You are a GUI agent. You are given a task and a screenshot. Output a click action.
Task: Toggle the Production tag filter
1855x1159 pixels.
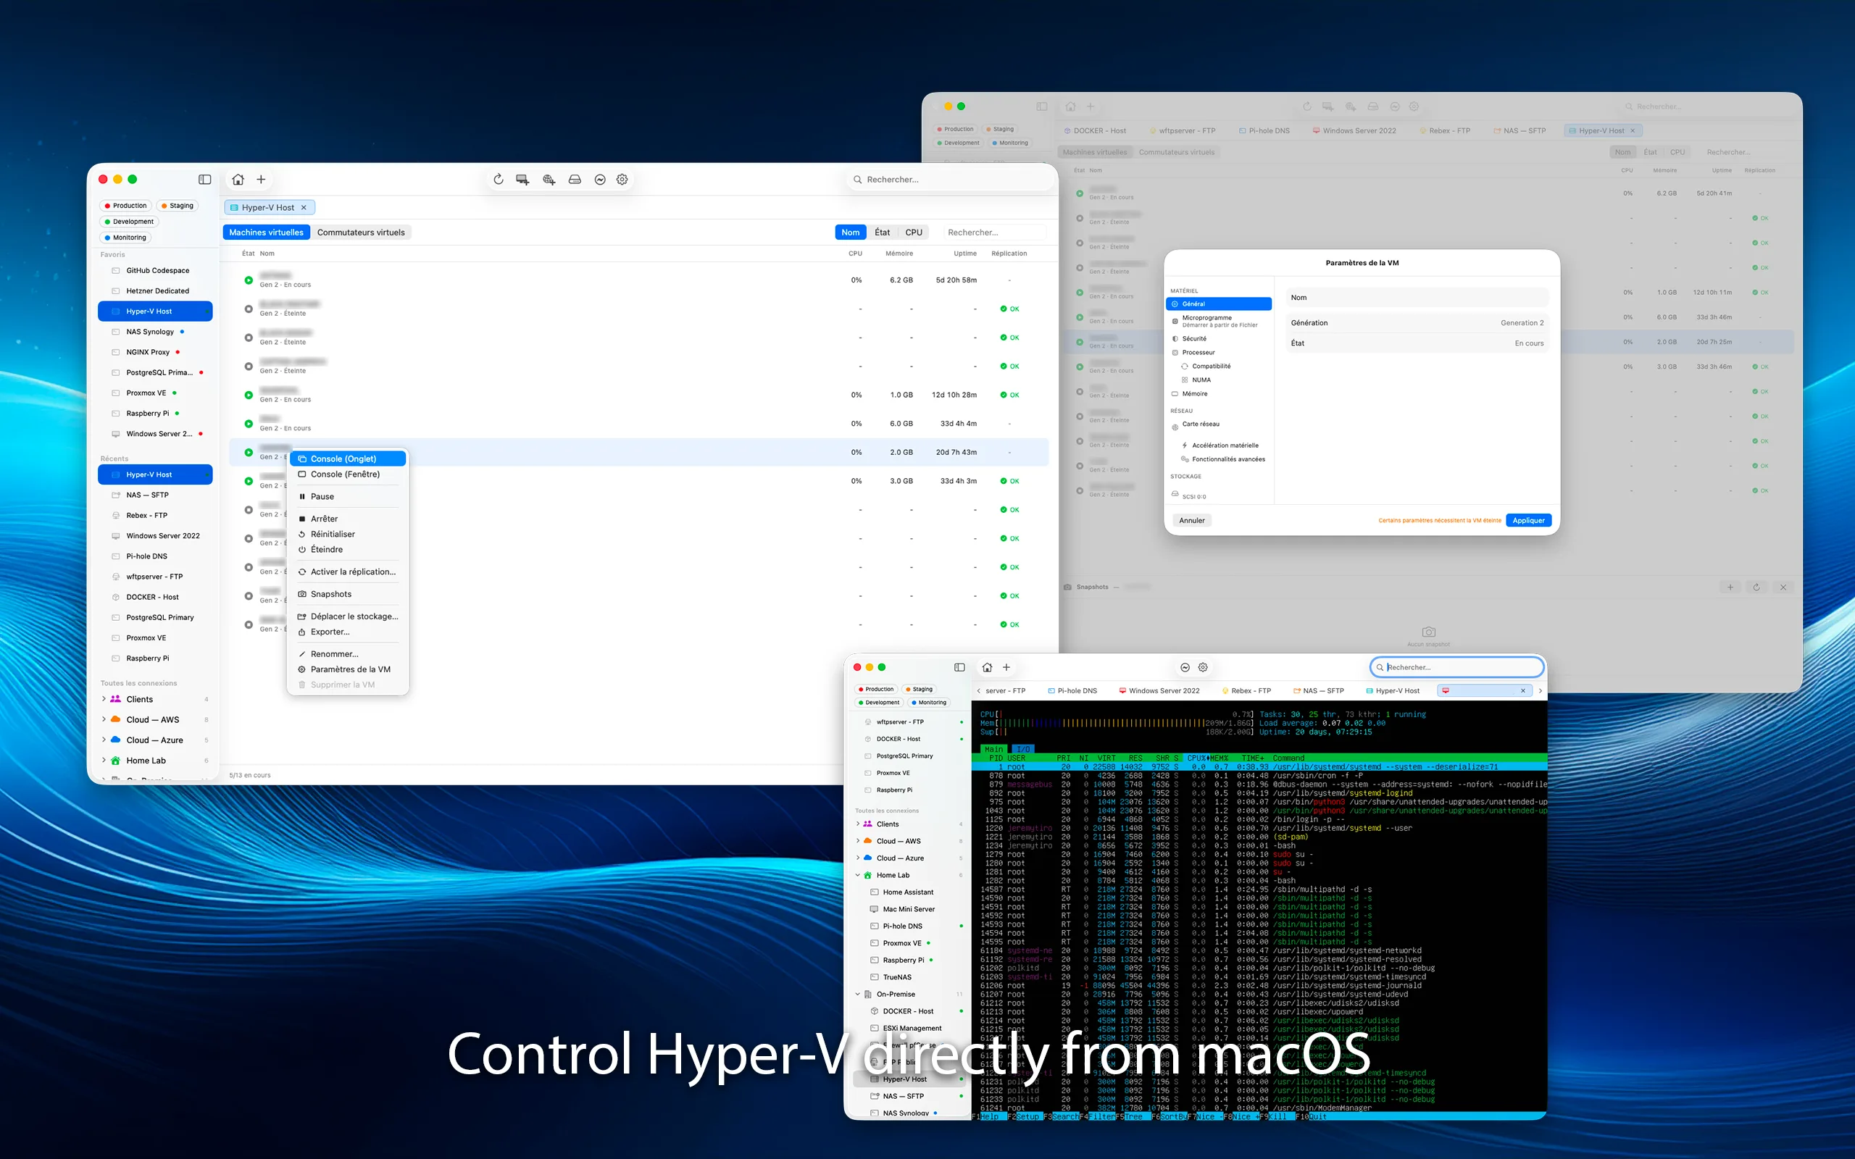click(x=125, y=205)
